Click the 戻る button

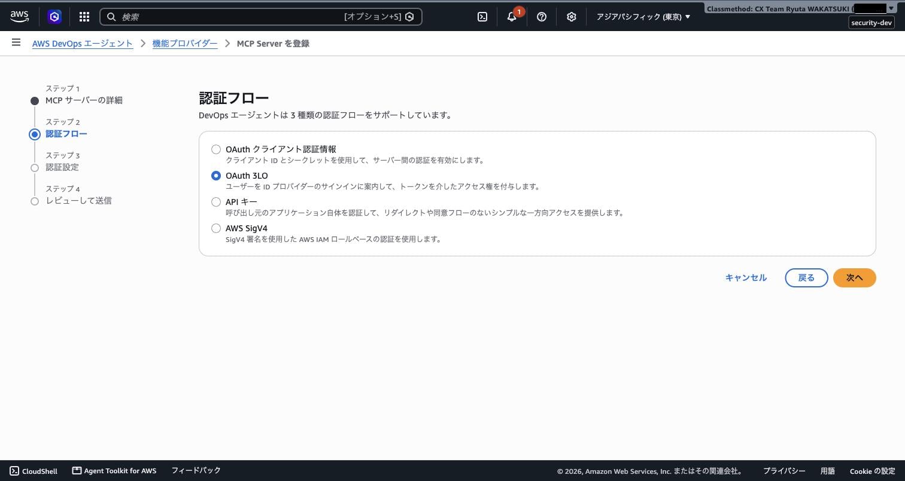(806, 278)
